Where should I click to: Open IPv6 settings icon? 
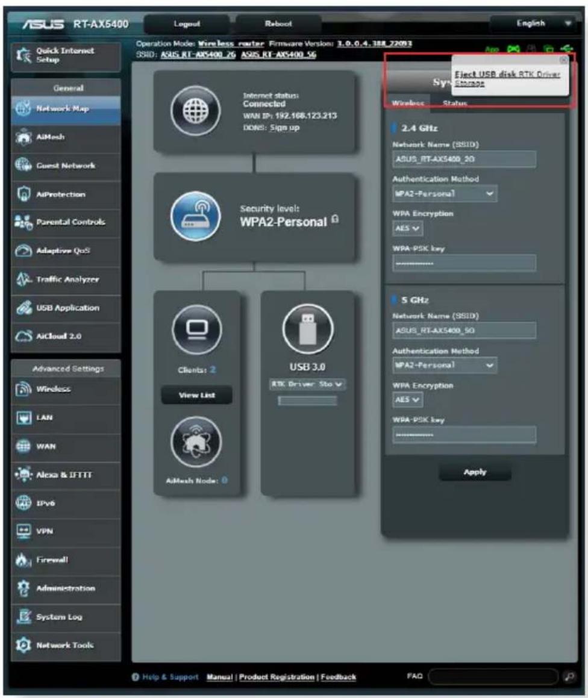[23, 503]
